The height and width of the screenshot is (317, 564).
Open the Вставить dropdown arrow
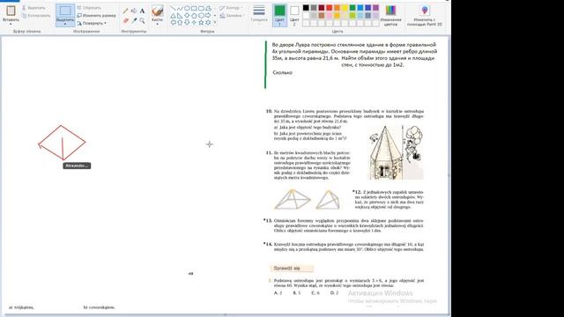point(11,24)
